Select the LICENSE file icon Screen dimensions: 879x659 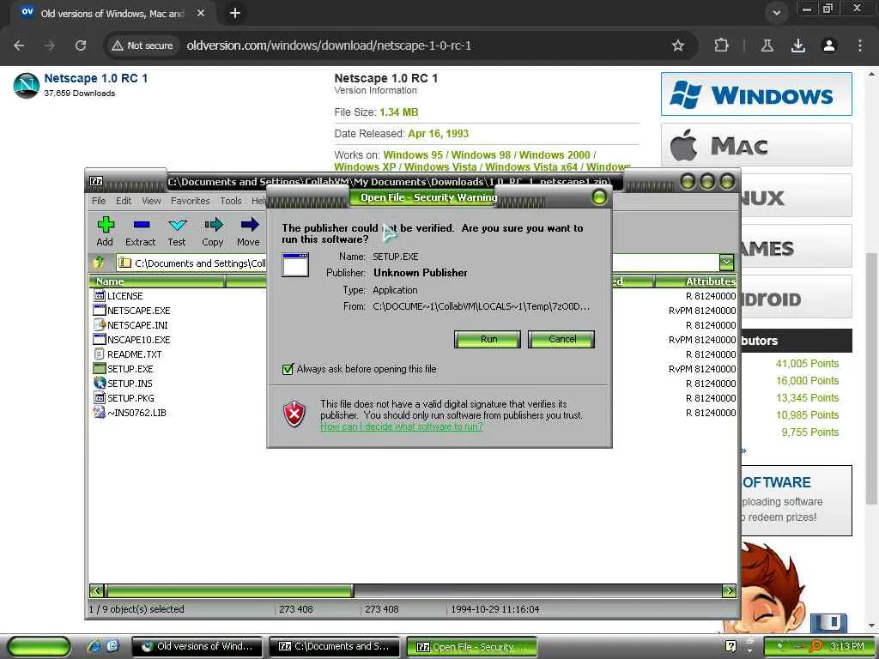pyautogui.click(x=100, y=296)
